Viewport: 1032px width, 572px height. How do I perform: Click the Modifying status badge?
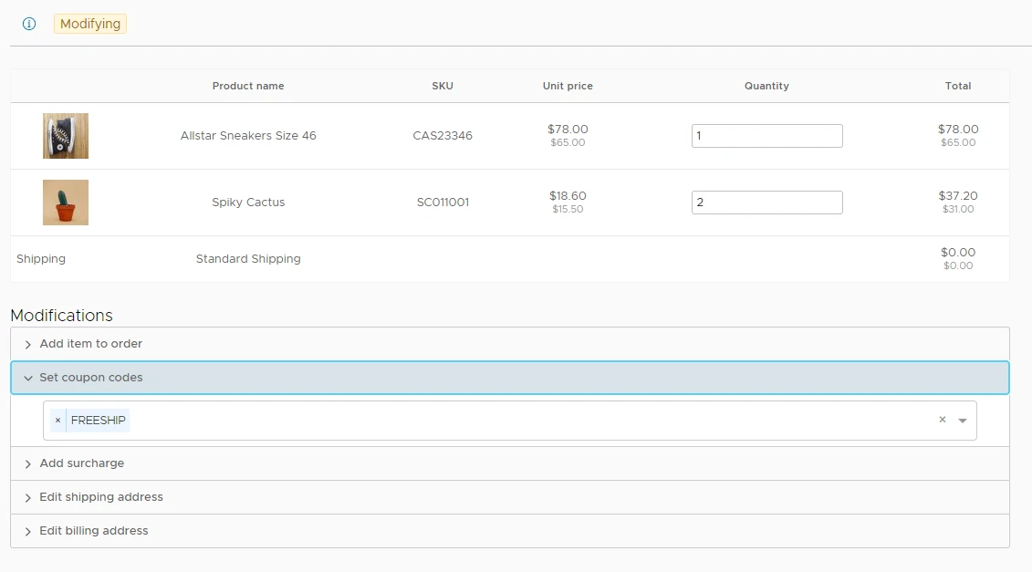click(x=90, y=24)
